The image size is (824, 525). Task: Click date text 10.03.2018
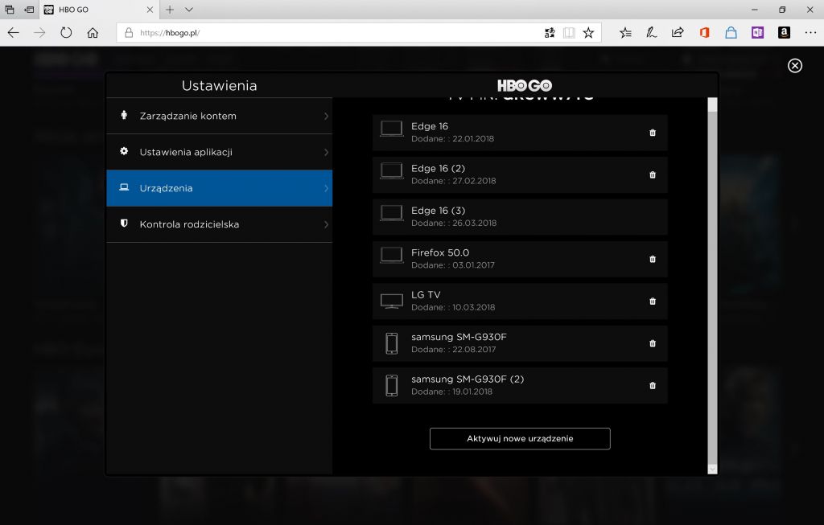coord(473,307)
